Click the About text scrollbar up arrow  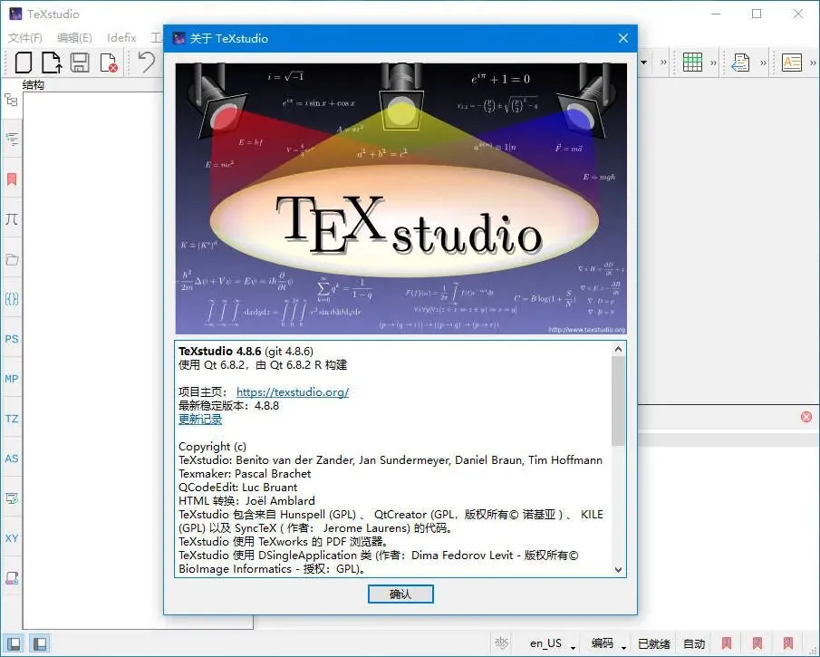(x=619, y=349)
